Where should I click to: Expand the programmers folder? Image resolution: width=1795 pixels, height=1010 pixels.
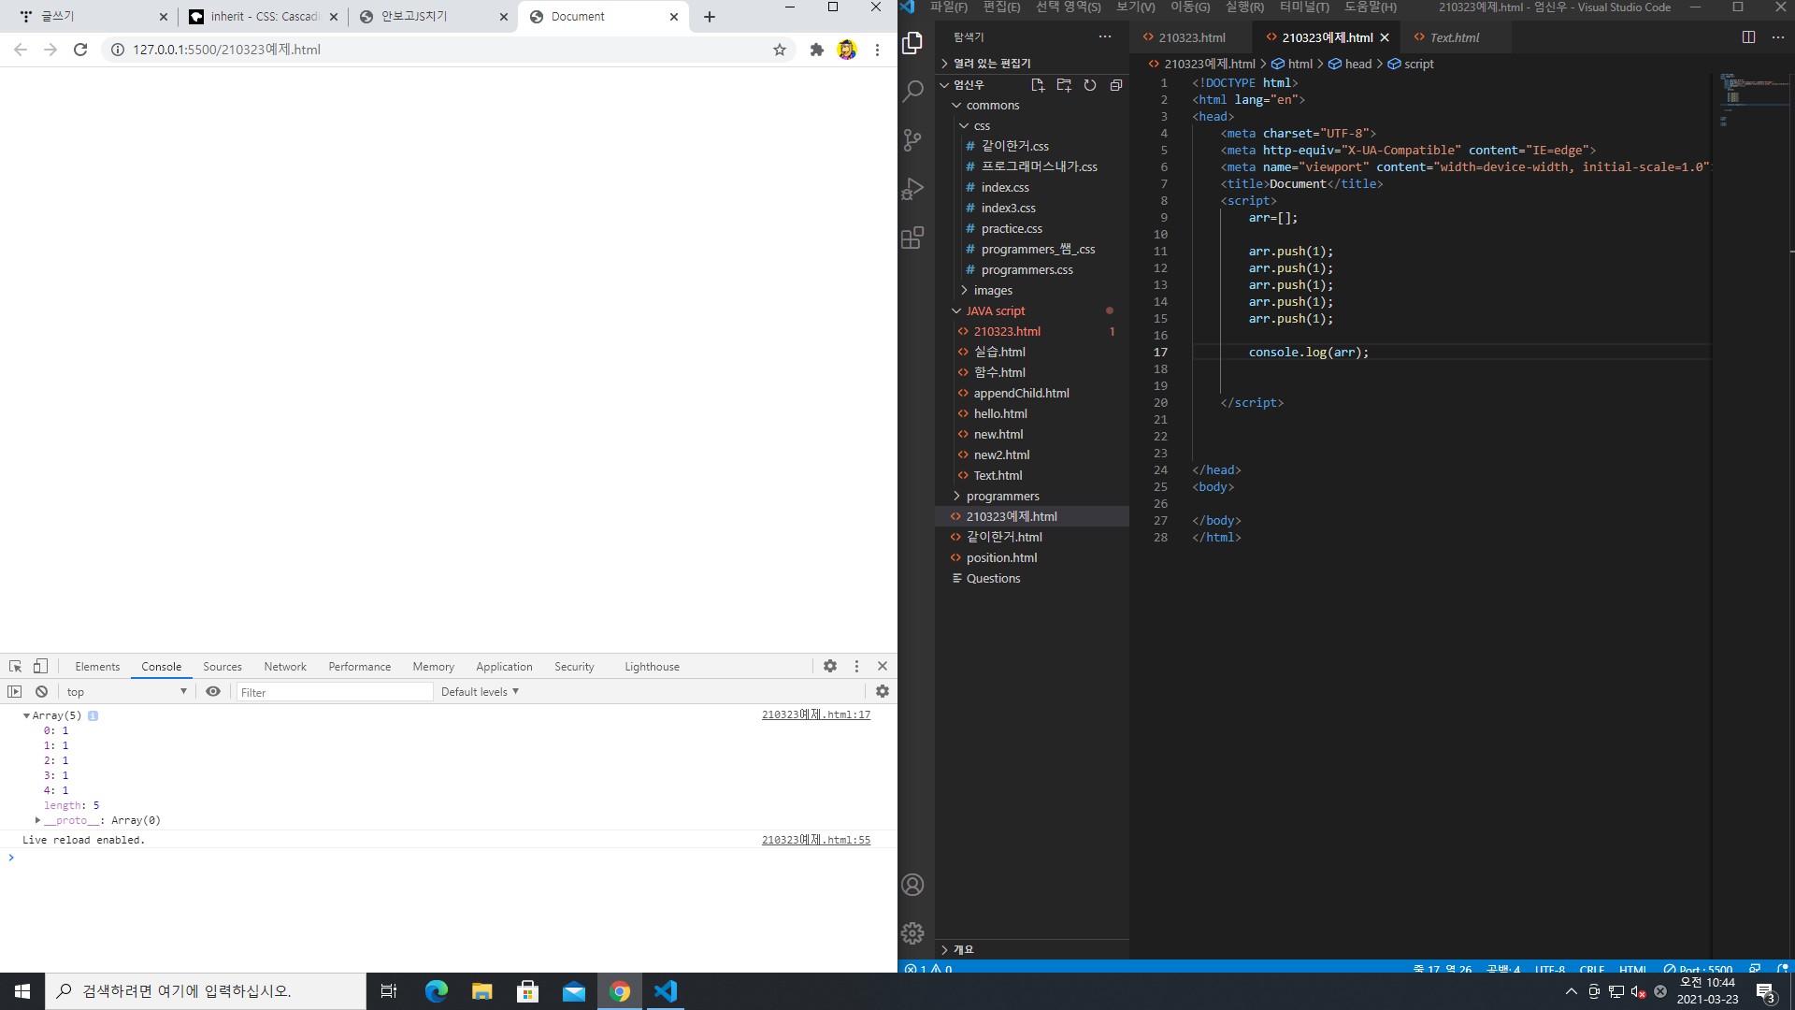tap(1002, 496)
